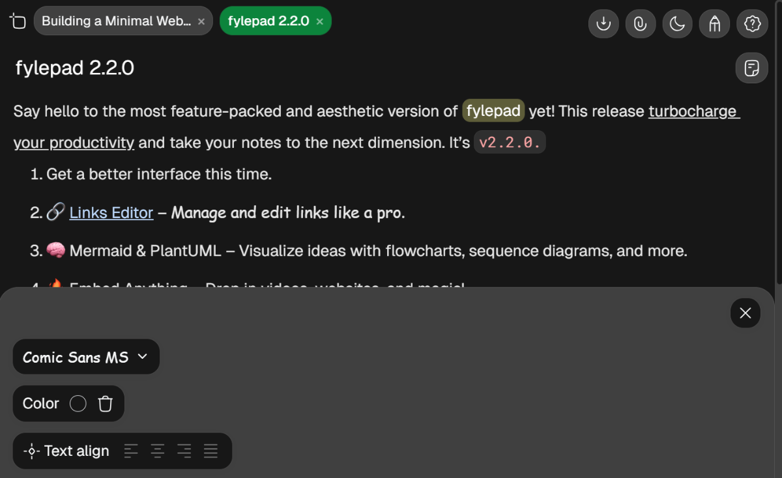Open the help question mark icon
The height and width of the screenshot is (478, 782).
point(753,24)
